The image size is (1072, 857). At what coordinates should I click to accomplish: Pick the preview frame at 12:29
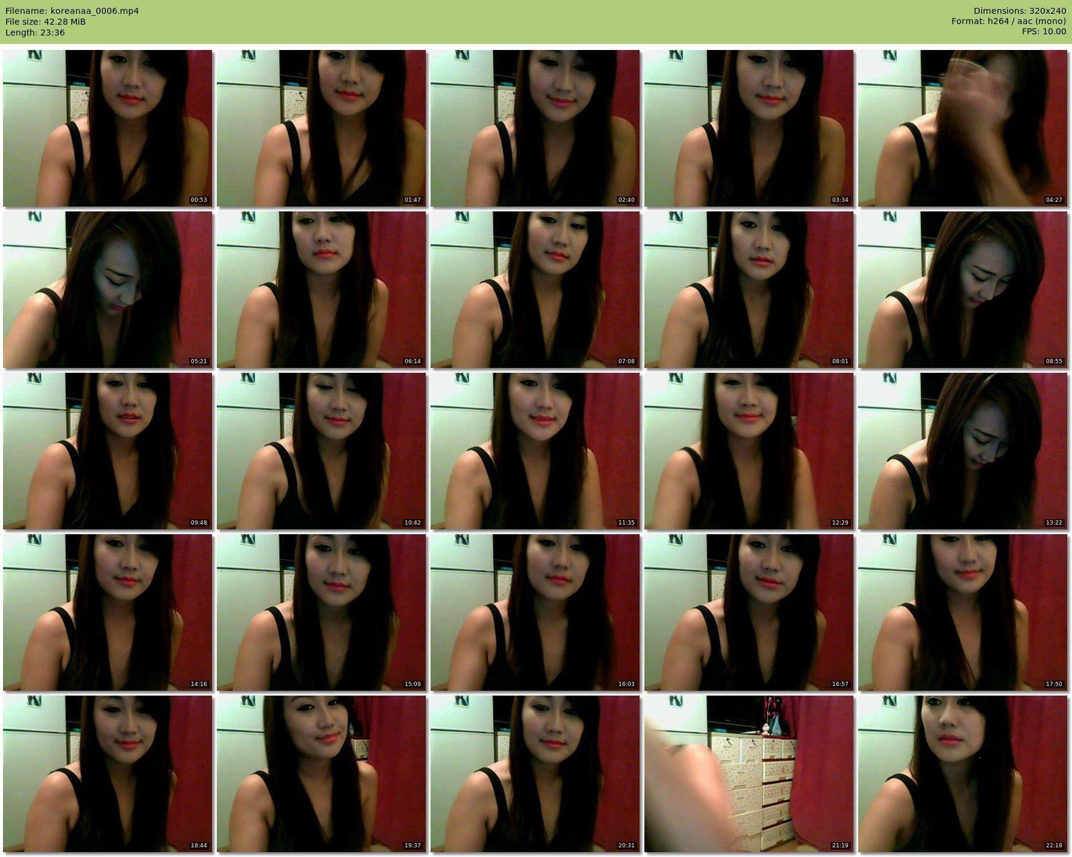click(749, 451)
